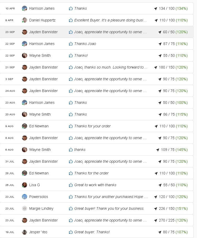Click Jesper Yeo avatar image
This screenshot has width=197, height=238.
[25, 232]
